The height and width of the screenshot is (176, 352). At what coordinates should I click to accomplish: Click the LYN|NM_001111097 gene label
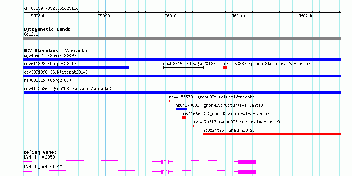point(43,167)
